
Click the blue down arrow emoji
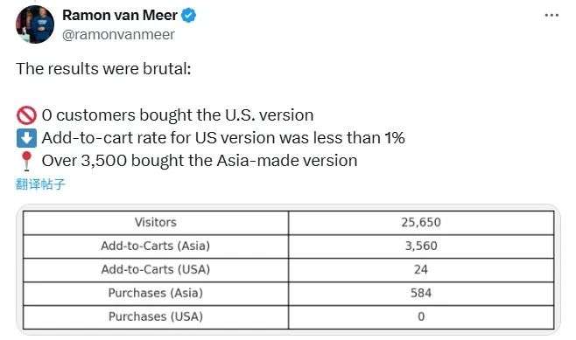click(26, 138)
